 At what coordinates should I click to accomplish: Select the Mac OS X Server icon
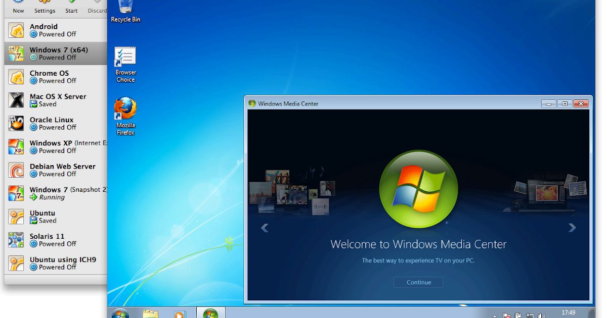16,100
